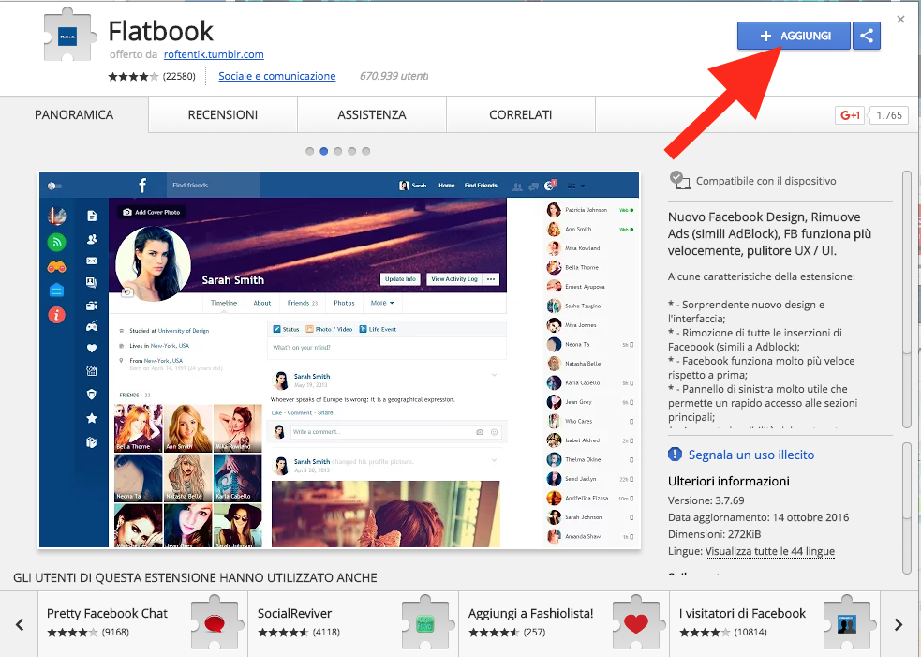Screen dimensions: 921x657
Task: Switch to the PANORAMICA tab
Action: 74,114
